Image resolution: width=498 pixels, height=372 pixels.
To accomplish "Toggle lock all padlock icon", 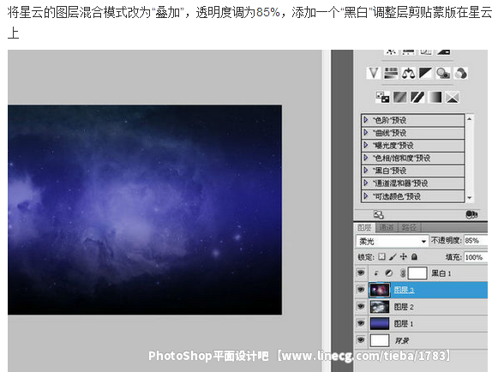I will pyautogui.click(x=414, y=256).
